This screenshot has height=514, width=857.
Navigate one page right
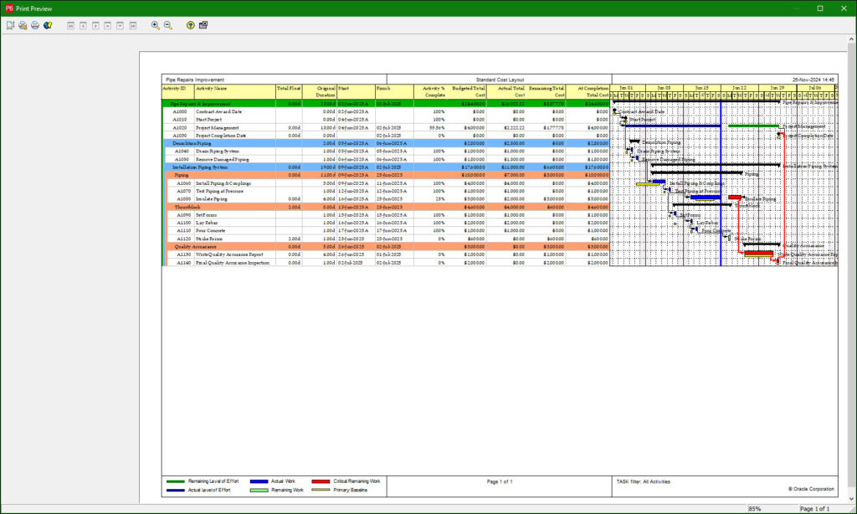(x=95, y=25)
